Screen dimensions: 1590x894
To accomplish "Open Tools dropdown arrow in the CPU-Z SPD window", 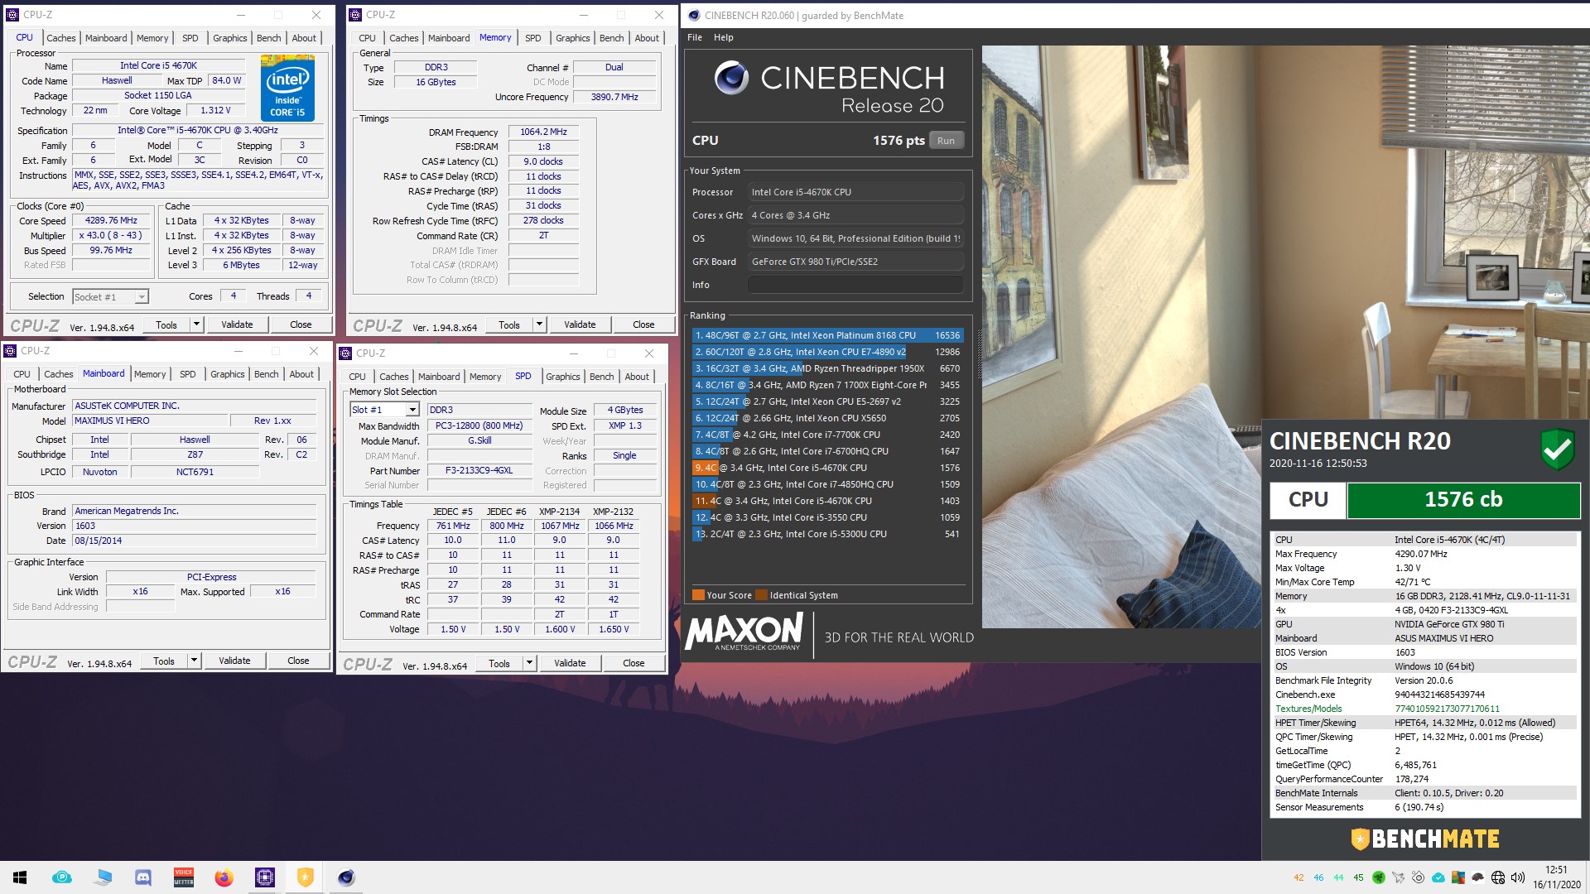I will click(529, 663).
